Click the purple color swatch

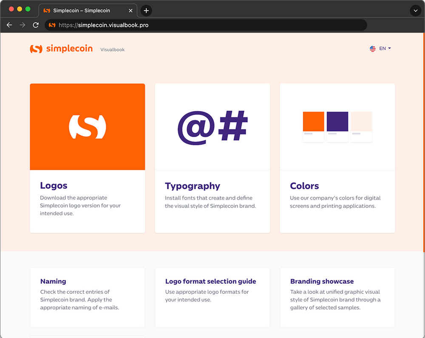[x=337, y=121]
